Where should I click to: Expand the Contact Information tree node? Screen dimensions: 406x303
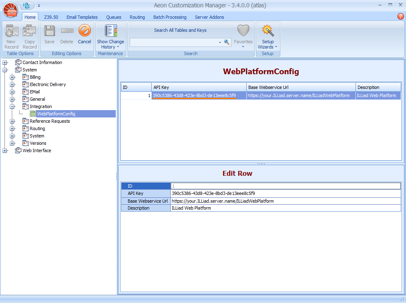tap(5, 62)
